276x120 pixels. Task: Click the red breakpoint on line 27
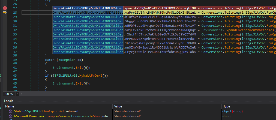tap(4, 8)
